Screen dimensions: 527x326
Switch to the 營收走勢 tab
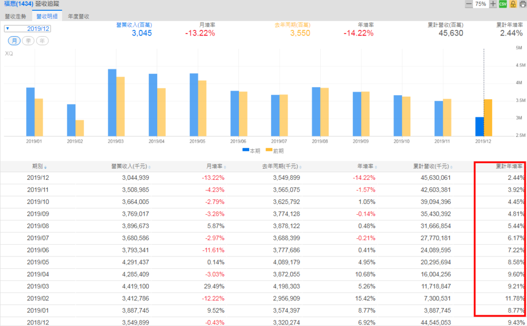point(15,16)
